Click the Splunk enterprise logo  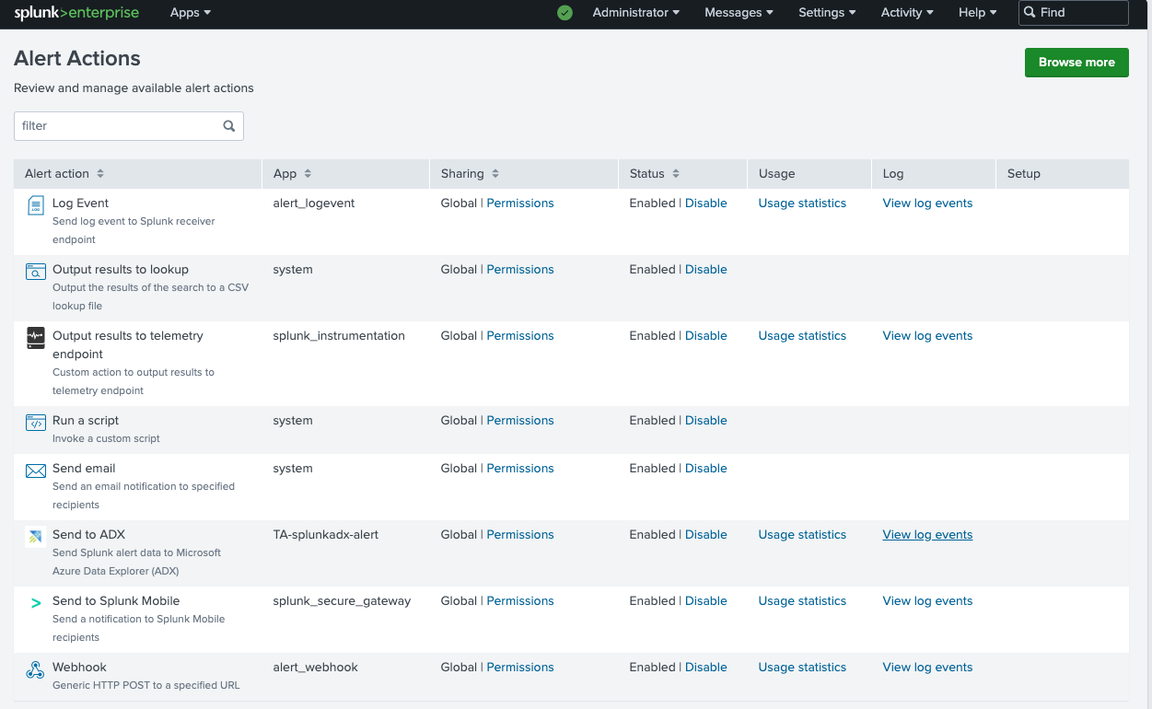point(76,13)
